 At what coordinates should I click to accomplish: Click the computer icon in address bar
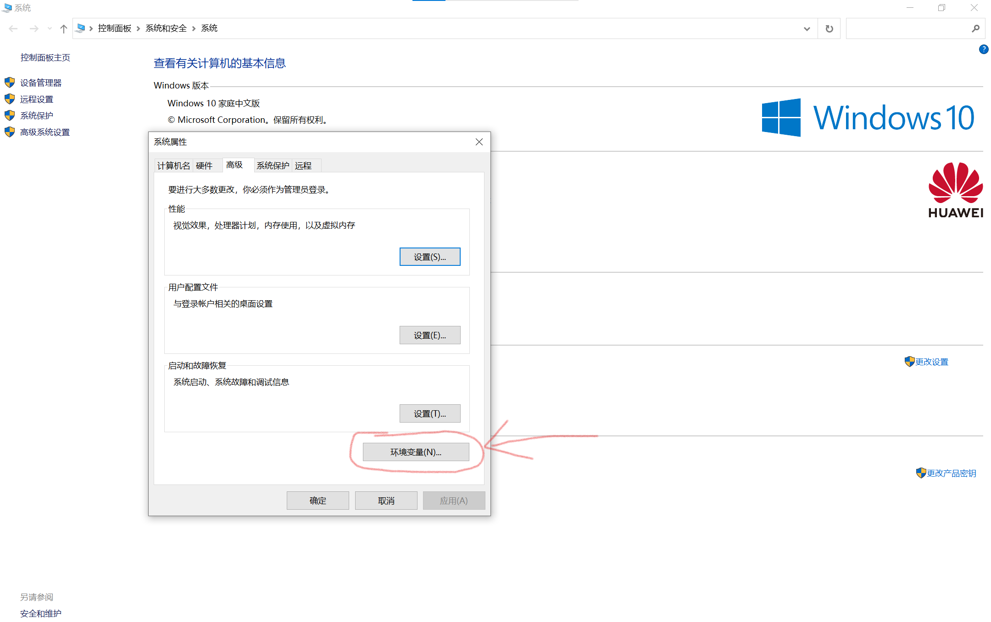(x=80, y=28)
